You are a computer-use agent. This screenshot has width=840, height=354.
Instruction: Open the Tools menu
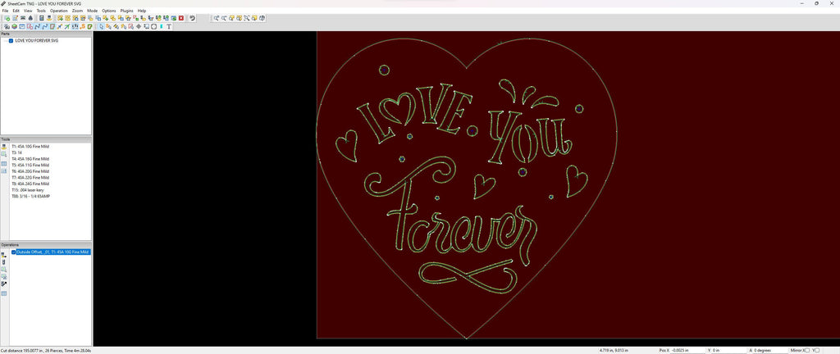click(x=41, y=11)
